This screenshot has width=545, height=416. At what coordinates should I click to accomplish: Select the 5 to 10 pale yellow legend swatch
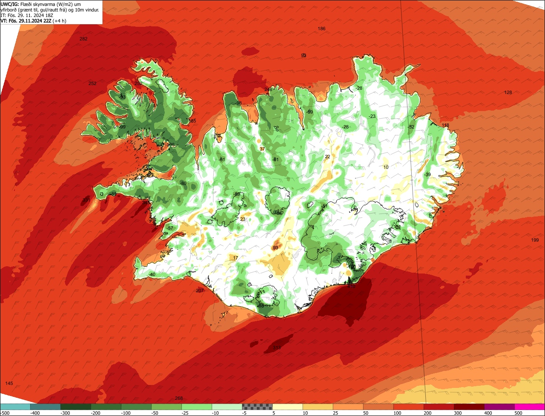tap(287, 407)
